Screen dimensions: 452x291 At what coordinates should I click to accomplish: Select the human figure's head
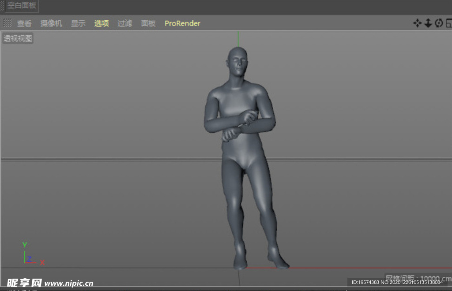point(237,63)
